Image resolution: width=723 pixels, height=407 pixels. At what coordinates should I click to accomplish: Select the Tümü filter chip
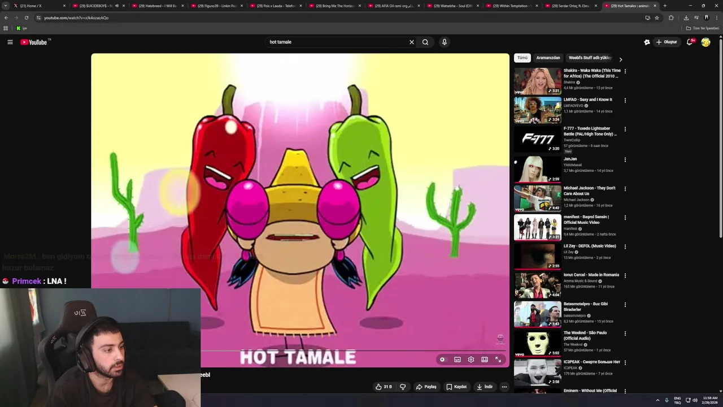pyautogui.click(x=522, y=58)
